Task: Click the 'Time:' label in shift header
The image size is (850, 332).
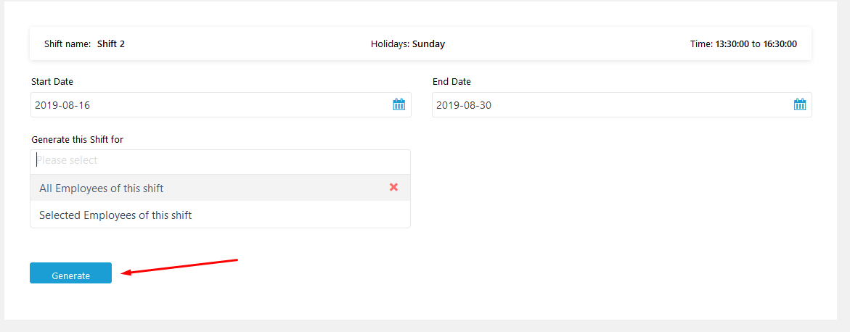Action: point(701,44)
